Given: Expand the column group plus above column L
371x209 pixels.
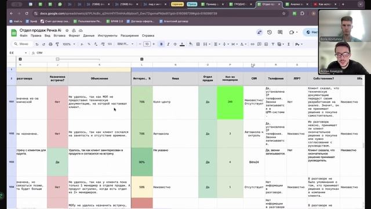Looking at the screenshot, I should pyautogui.click(x=141, y=59).
